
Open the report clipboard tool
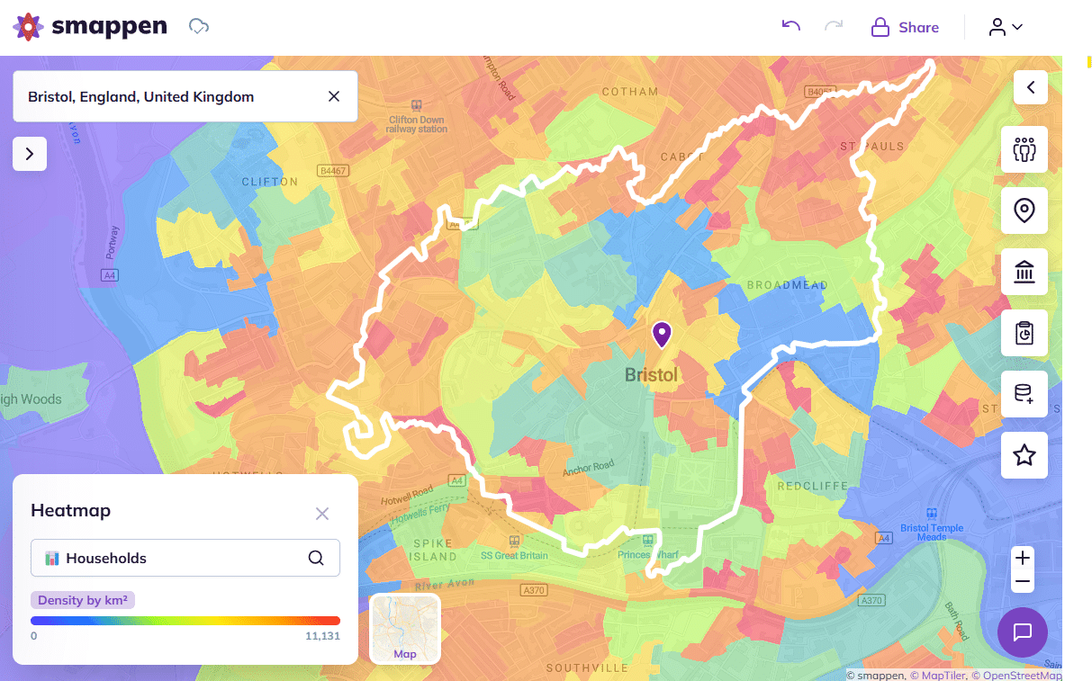[x=1024, y=333]
